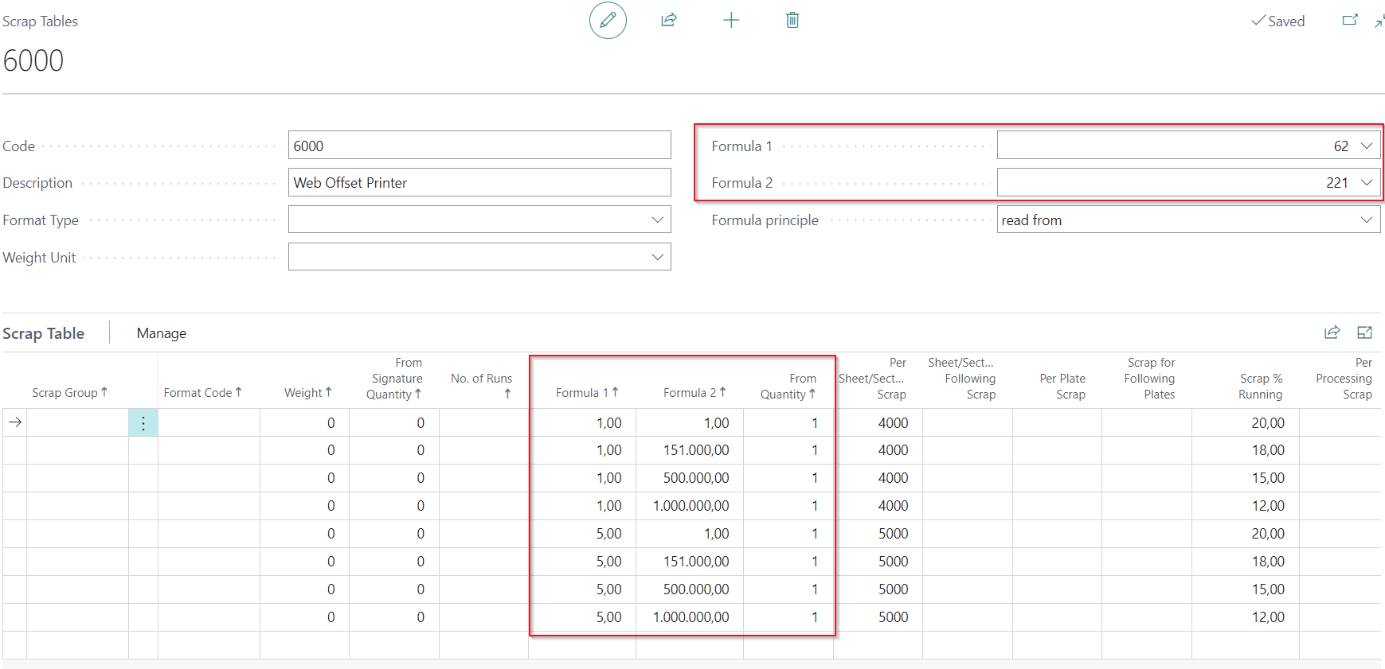The width and height of the screenshot is (1385, 669).
Task: Click Scrap % Running column header
Action: coord(1261,387)
